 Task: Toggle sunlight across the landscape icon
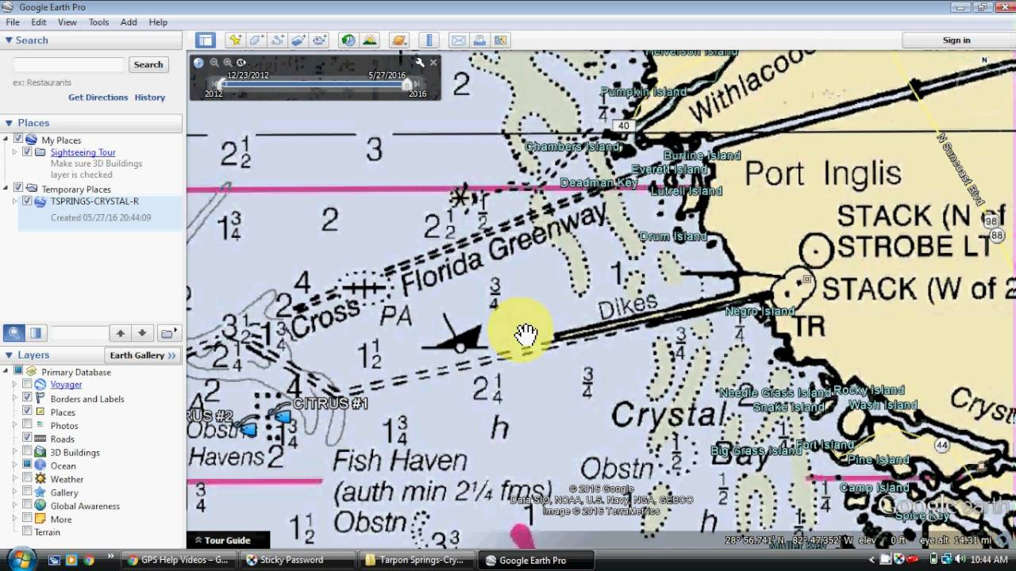370,40
